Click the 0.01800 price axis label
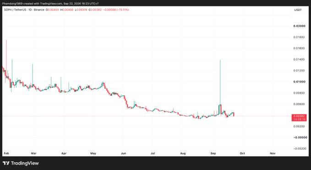This screenshot has height=170, width=311. pyautogui.click(x=299, y=37)
